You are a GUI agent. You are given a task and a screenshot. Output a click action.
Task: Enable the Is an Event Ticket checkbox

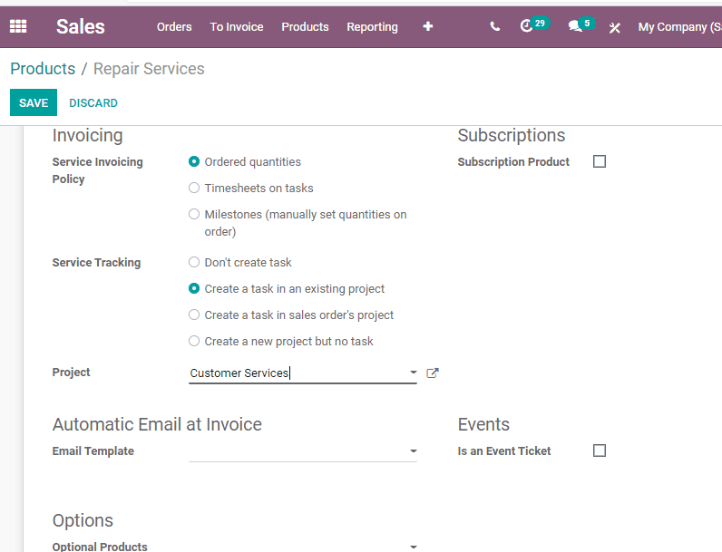click(600, 450)
